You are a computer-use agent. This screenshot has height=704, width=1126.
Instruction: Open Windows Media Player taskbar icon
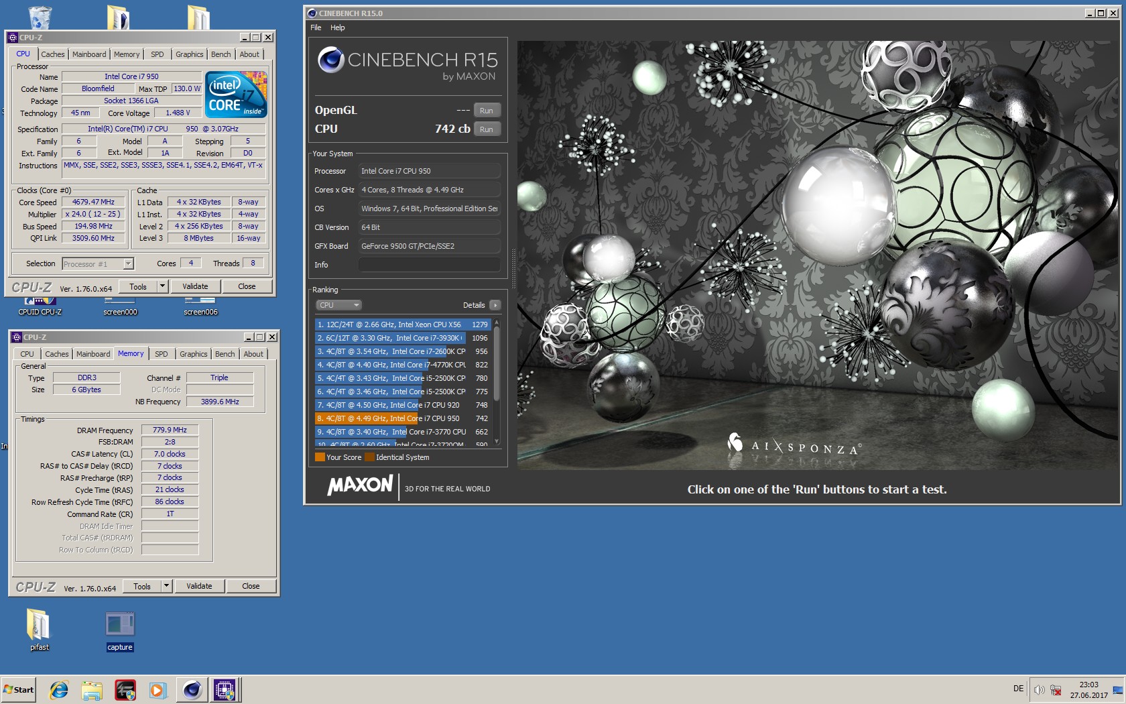[x=158, y=689]
